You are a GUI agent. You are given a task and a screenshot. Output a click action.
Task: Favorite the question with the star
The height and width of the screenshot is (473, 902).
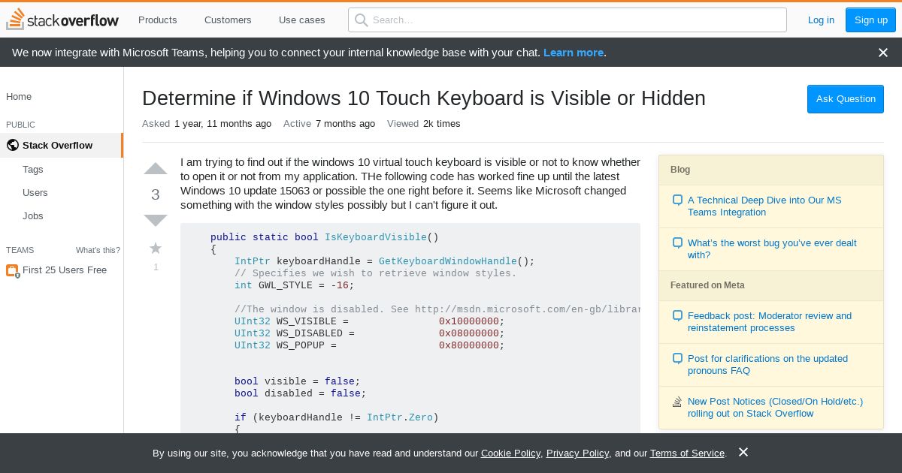156,248
